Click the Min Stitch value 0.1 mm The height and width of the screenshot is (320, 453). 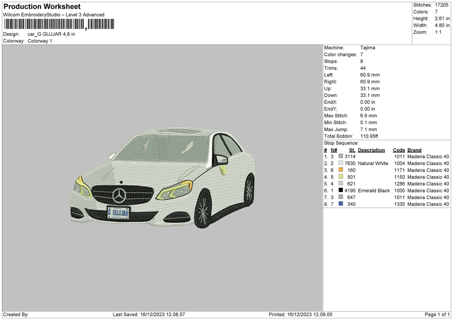pos(368,122)
